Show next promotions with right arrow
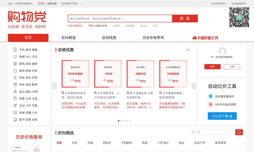The height and width of the screenshot is (152, 254). point(194,86)
